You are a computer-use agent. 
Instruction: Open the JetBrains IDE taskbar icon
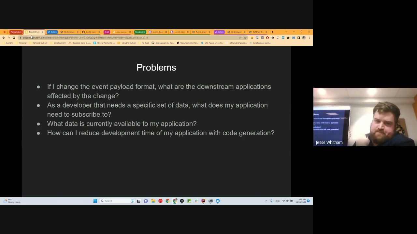203,201
